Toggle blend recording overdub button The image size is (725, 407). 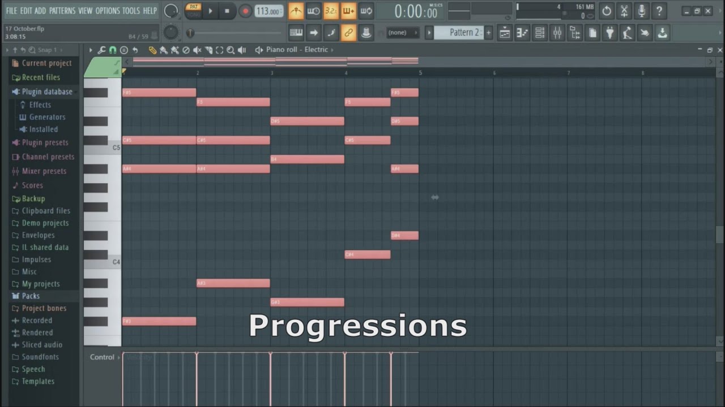pyautogui.click(x=348, y=11)
